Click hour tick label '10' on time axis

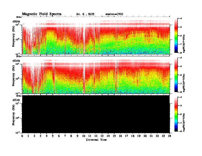84,136
